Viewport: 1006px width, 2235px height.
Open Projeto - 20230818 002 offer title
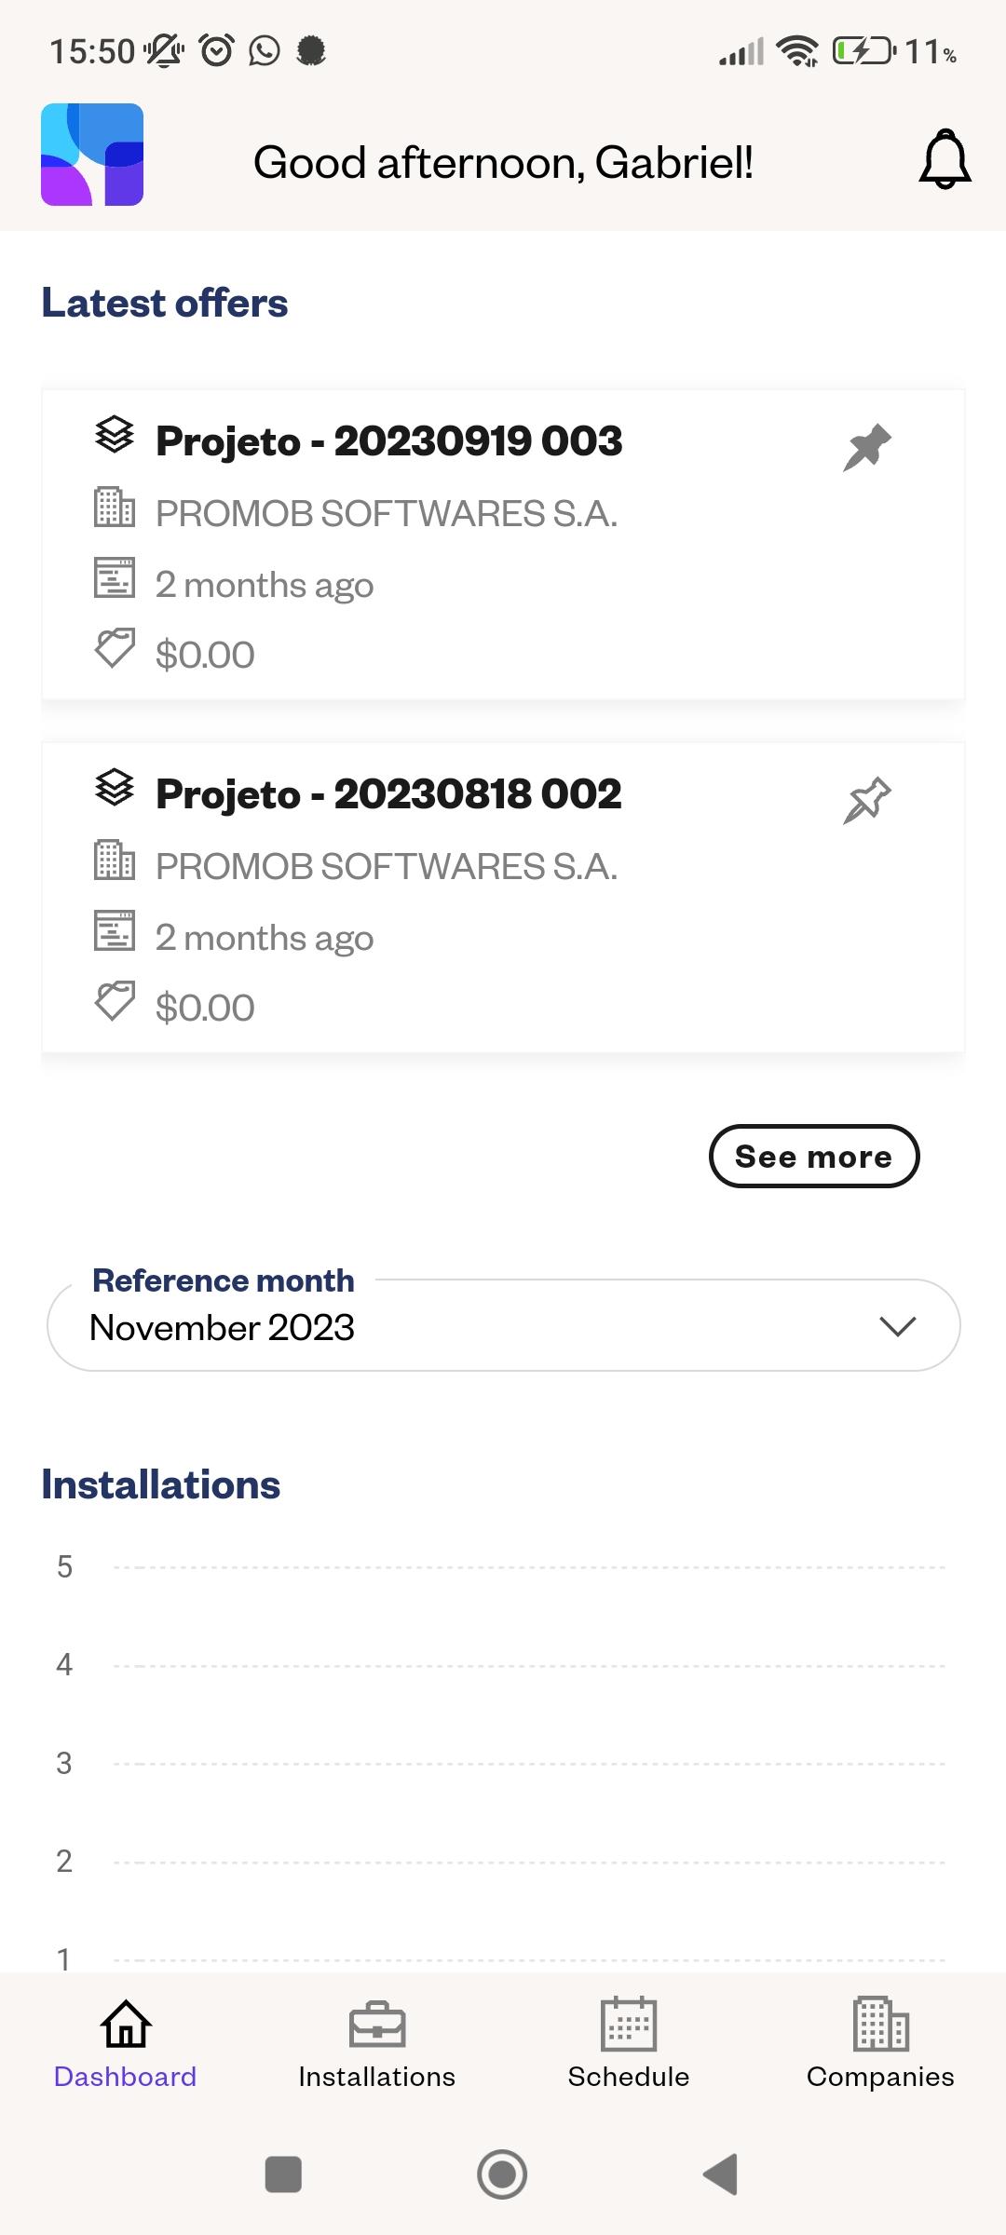click(x=388, y=793)
